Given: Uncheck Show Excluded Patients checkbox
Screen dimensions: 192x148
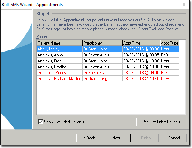Looking at the screenshot, I should (40, 122).
